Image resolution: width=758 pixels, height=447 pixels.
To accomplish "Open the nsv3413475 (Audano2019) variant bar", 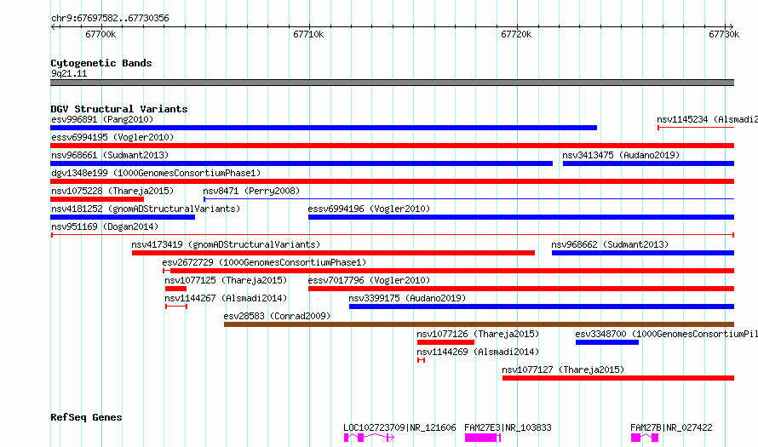I will pyautogui.click(x=648, y=163).
